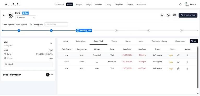Viewport: 200px width, 96px height.
Task: Switch to the Forms tab
Action: pos(128,41)
